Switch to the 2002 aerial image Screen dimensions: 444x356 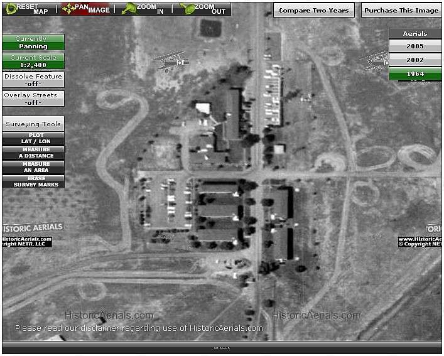pos(414,60)
